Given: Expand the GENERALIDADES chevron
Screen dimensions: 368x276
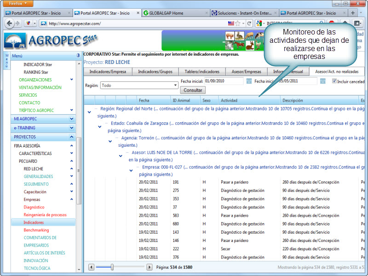Looking at the screenshot, I should pos(72,176).
